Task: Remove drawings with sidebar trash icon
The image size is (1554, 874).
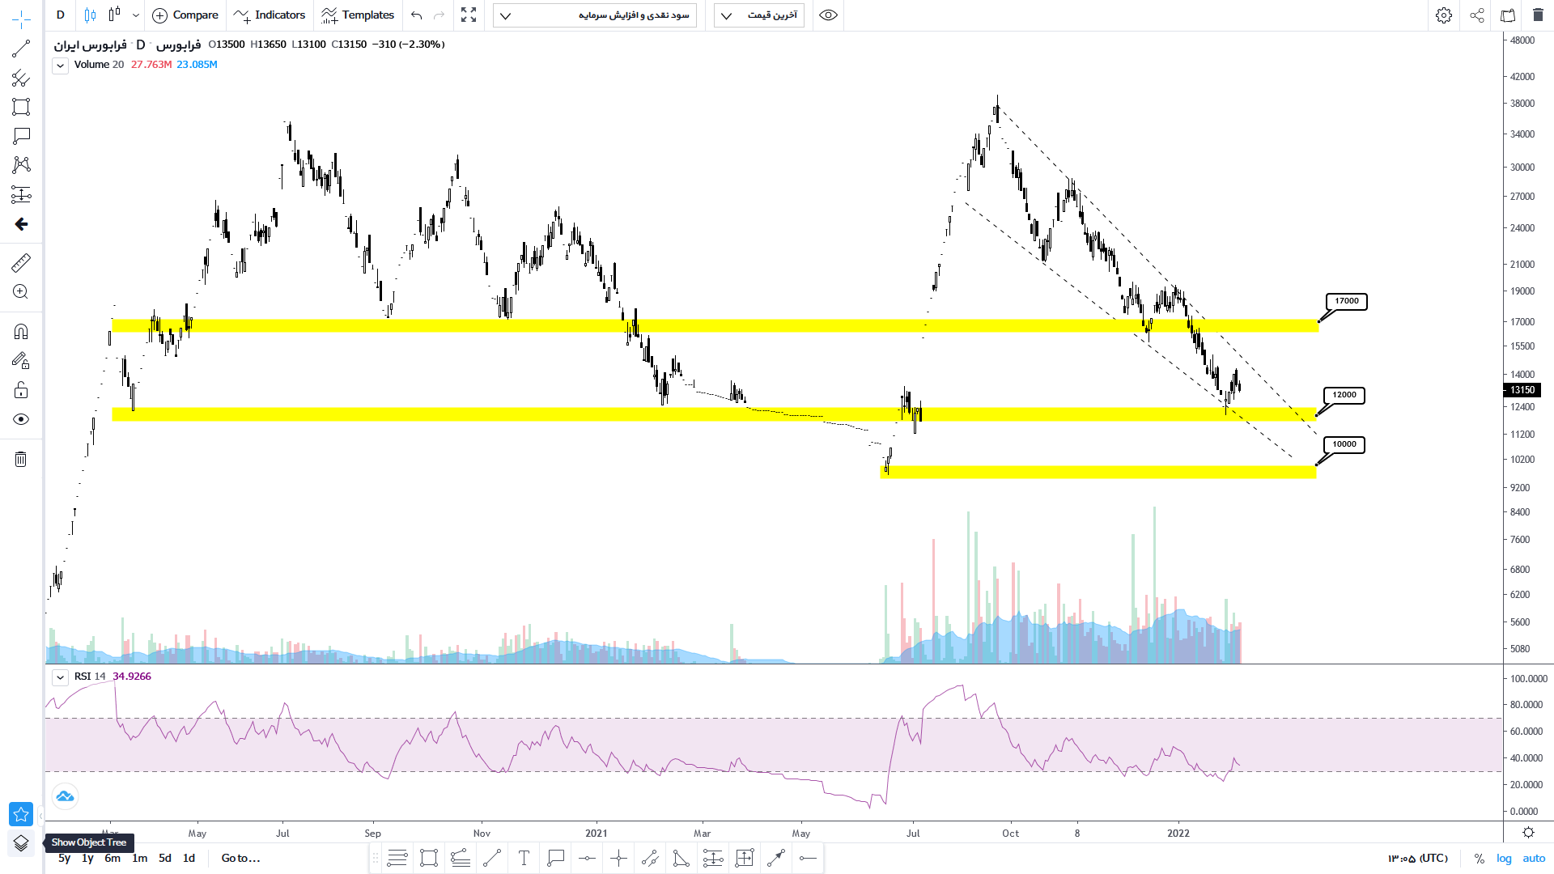Action: click(21, 460)
